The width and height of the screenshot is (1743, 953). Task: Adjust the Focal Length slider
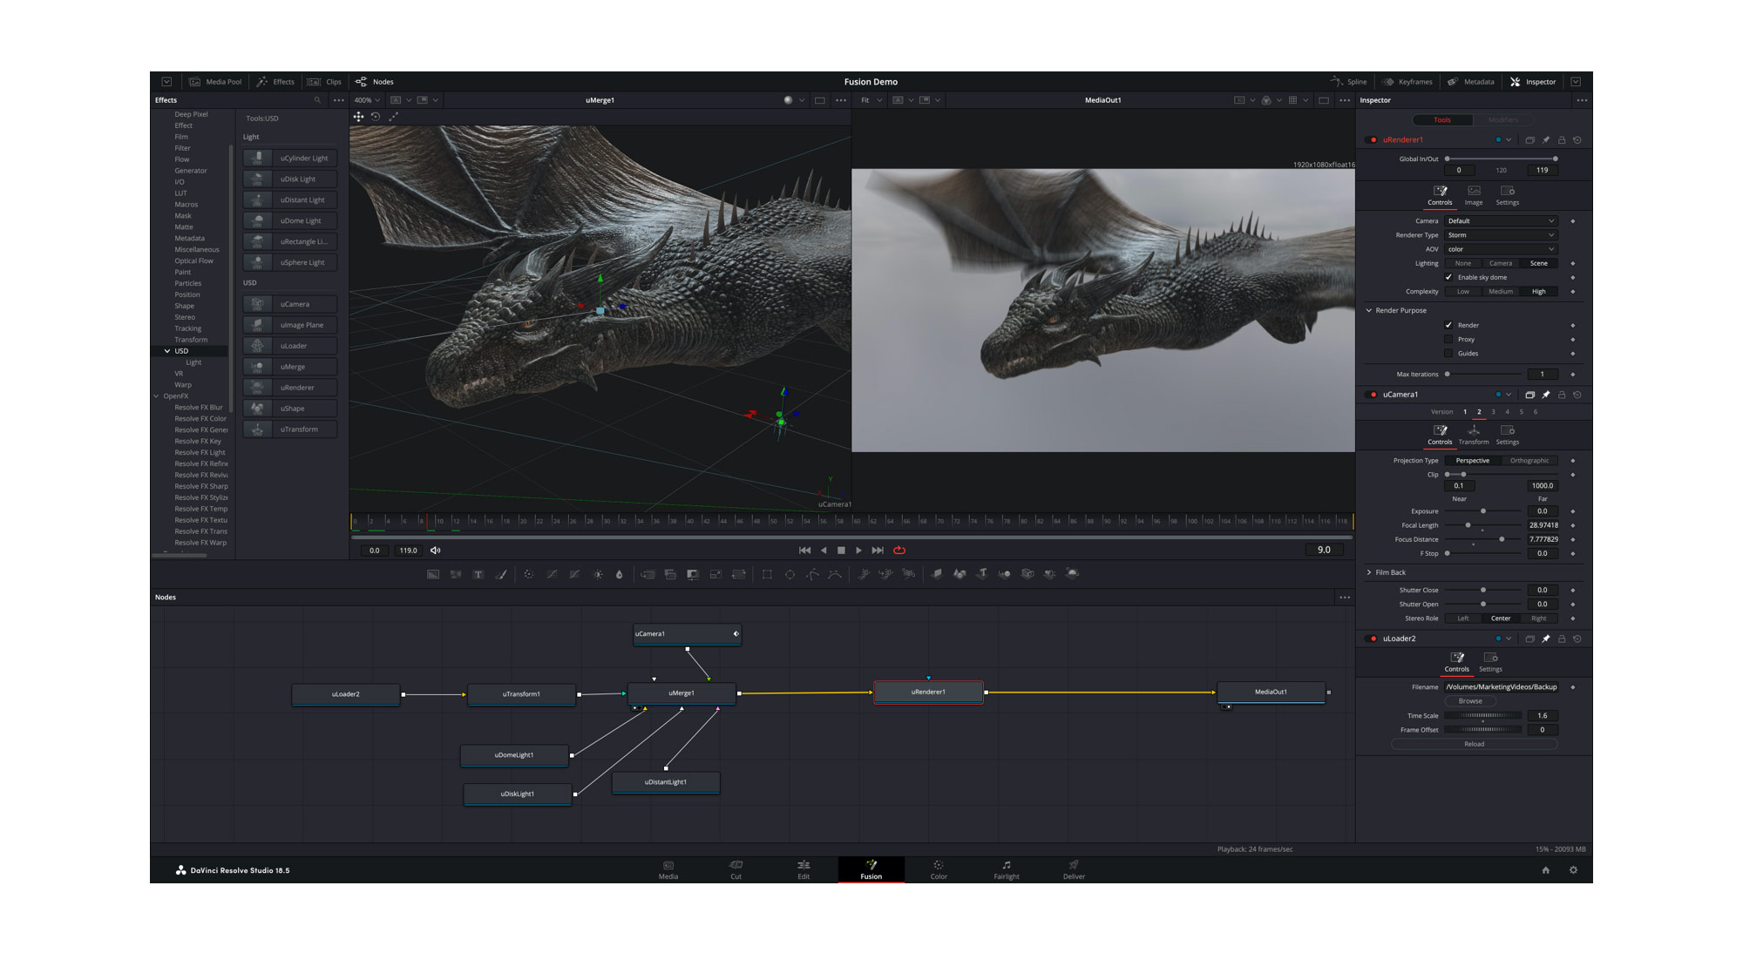[x=1468, y=525]
